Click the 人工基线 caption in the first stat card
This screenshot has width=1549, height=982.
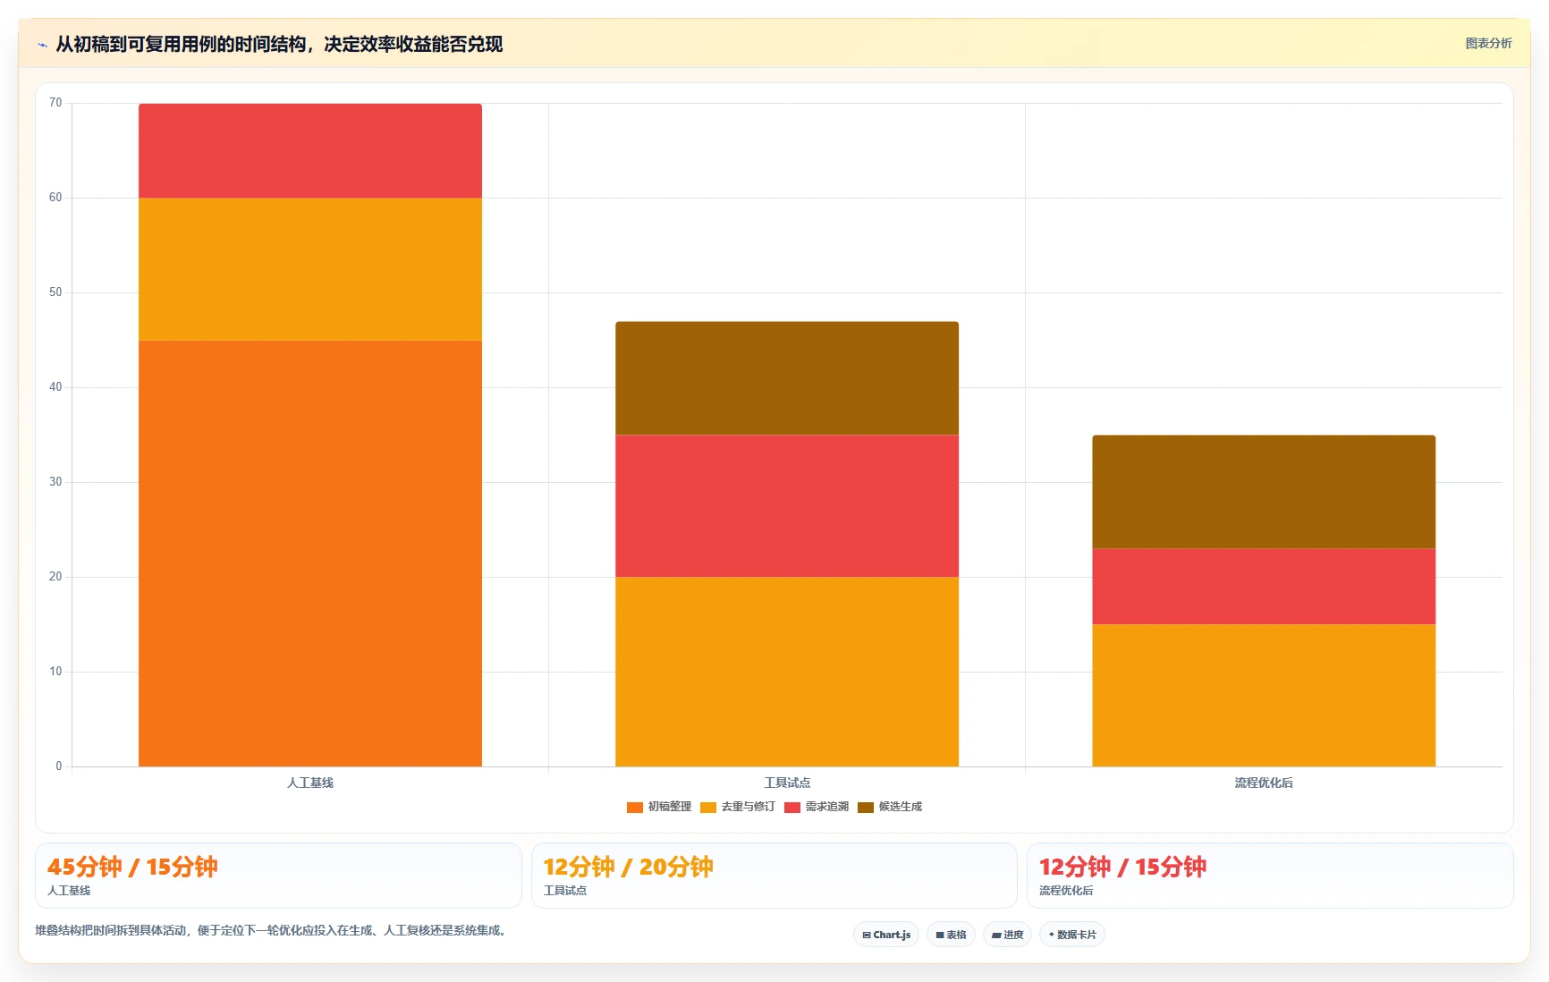pos(69,891)
